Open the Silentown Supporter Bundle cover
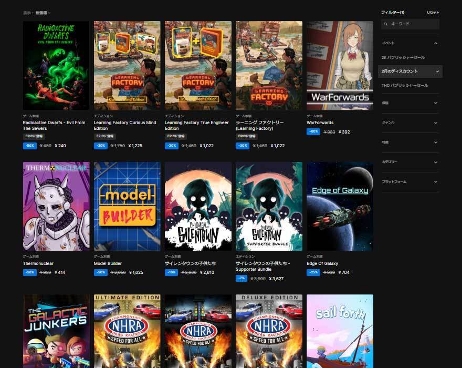The height and width of the screenshot is (368, 462). click(269, 206)
